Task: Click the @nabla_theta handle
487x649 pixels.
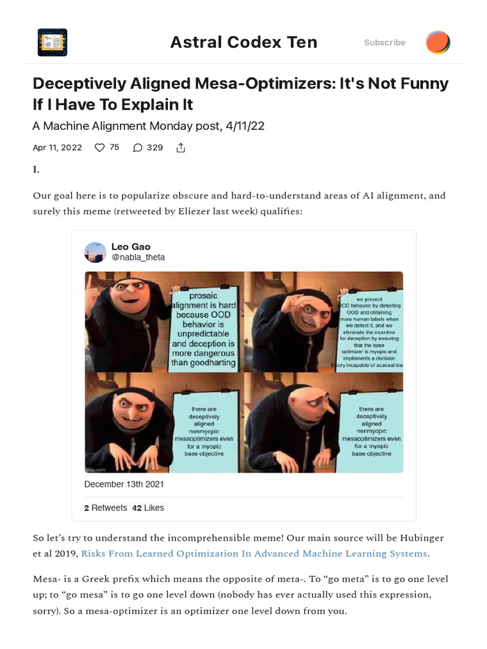Action: click(x=138, y=257)
